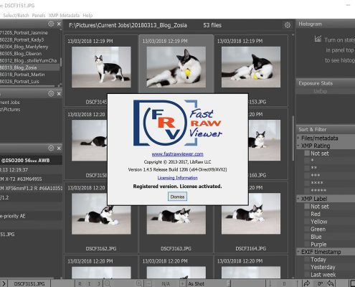This screenshot has width=355, height=287.
Task: Open the Select/Batch menu
Action: (x=16, y=15)
